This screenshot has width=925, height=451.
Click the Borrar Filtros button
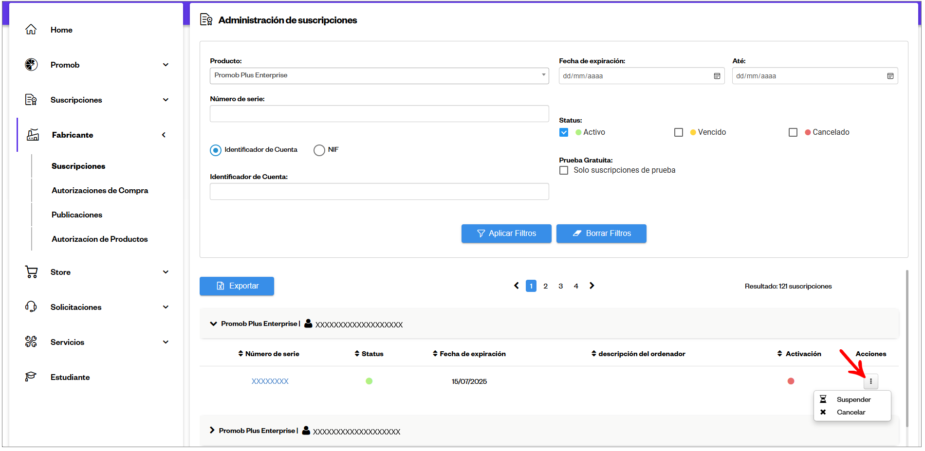pos(601,234)
